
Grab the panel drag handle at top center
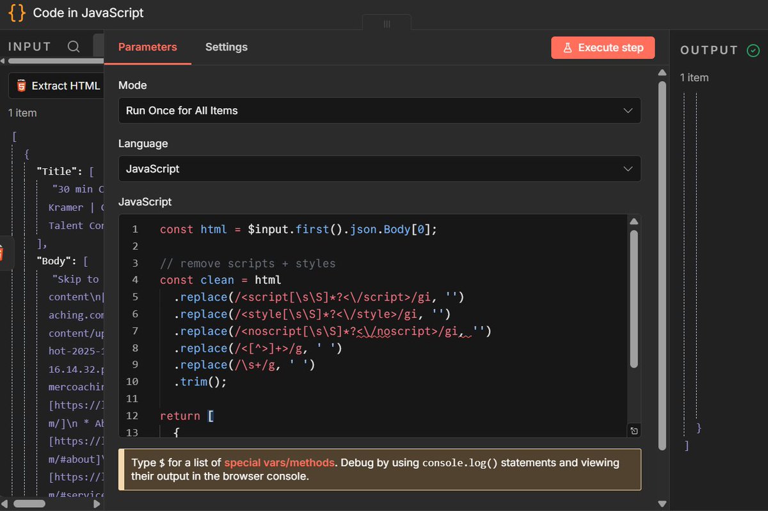coord(387,24)
